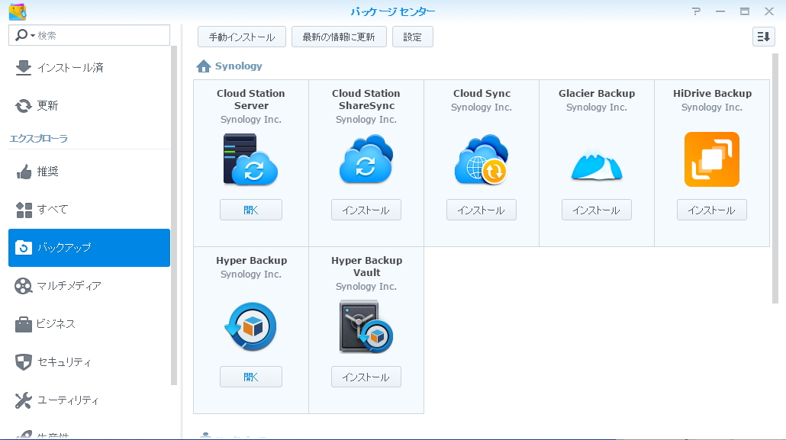Click the sort order icon button
Viewport: 786px width, 440px height.
(x=763, y=37)
